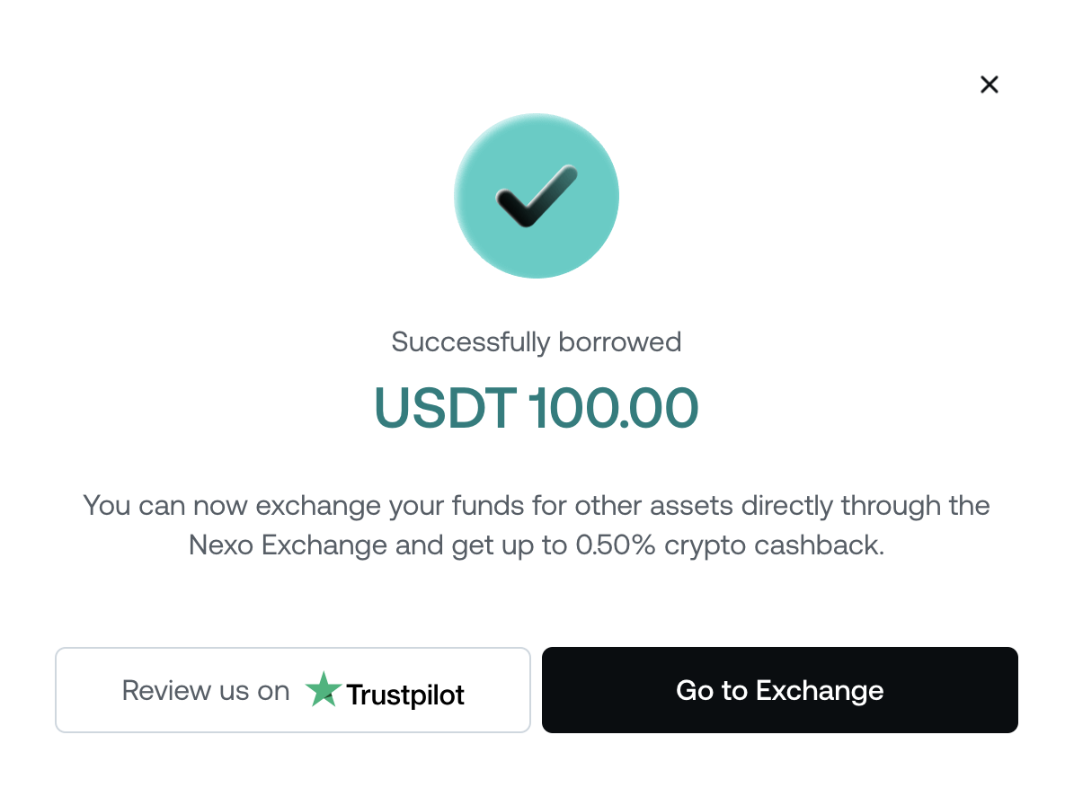Viewport: 1074px width, 788px height.
Task: Click the Trustpilot review button border area
Action: 293,649
